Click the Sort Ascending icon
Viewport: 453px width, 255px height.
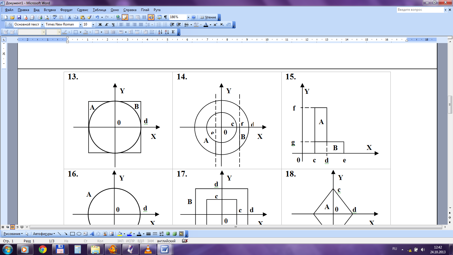pos(160,32)
